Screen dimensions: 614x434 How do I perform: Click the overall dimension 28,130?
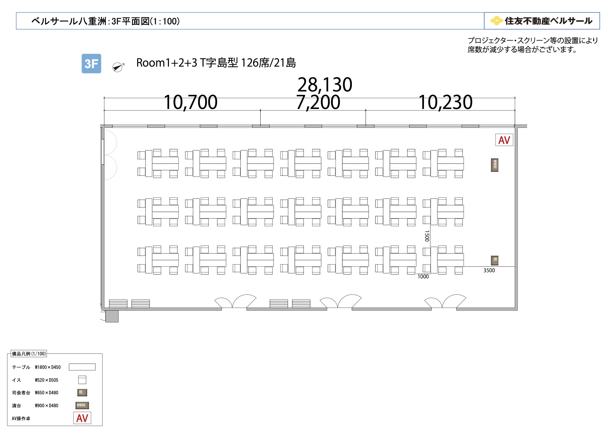[x=325, y=85]
